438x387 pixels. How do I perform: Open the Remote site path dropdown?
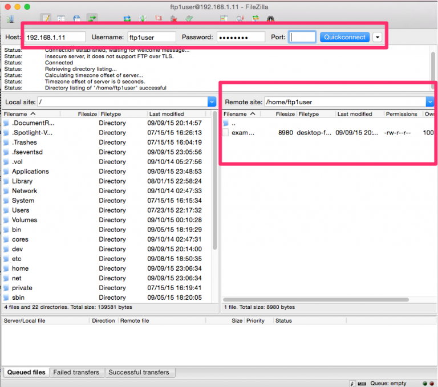coord(430,102)
